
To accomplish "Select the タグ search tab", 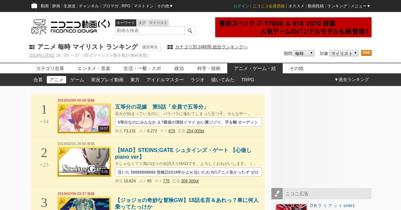I will click(142, 23).
